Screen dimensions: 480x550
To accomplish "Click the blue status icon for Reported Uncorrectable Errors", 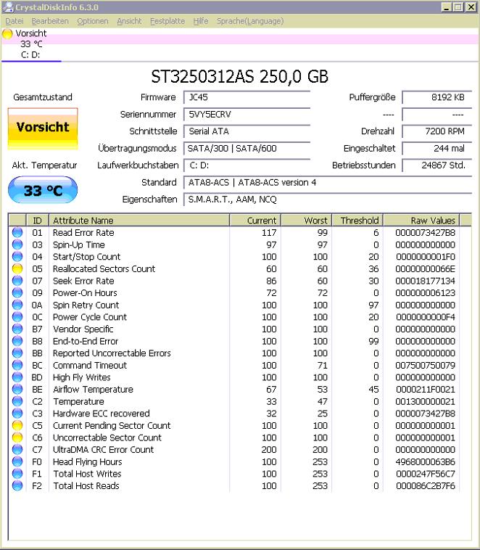I will point(17,353).
